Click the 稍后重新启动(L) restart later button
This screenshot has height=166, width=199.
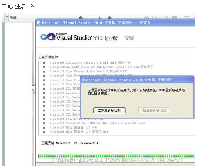coord(154,110)
